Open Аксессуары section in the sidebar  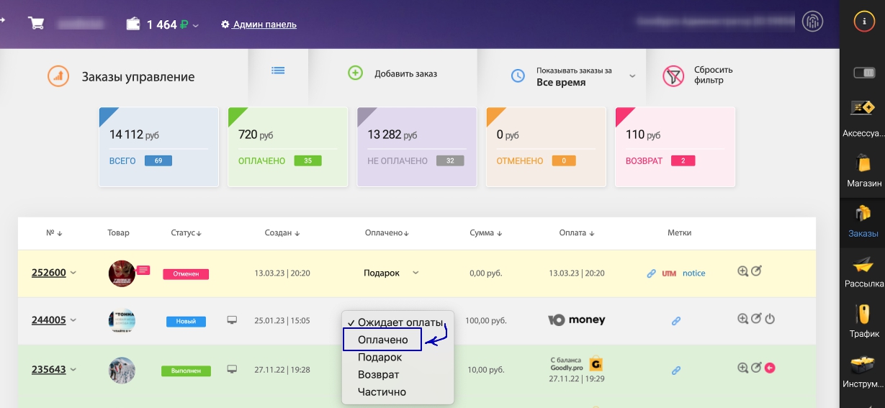point(863,119)
